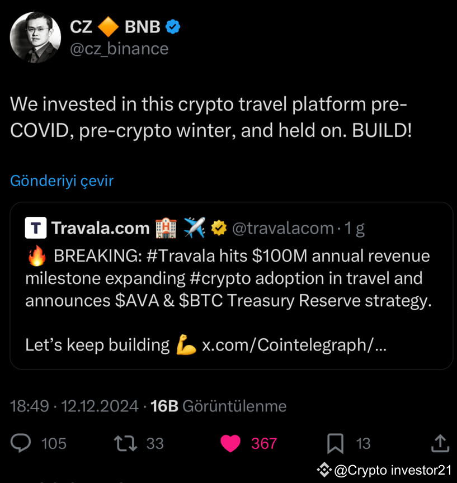This screenshot has height=483, width=457.
Task: Reply to CZ's post
Action: 21,443
